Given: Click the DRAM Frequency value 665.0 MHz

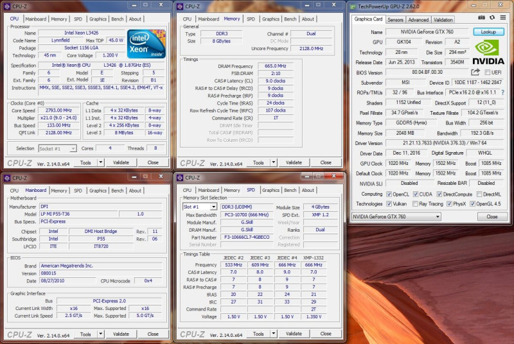Looking at the screenshot, I should pos(276,66).
